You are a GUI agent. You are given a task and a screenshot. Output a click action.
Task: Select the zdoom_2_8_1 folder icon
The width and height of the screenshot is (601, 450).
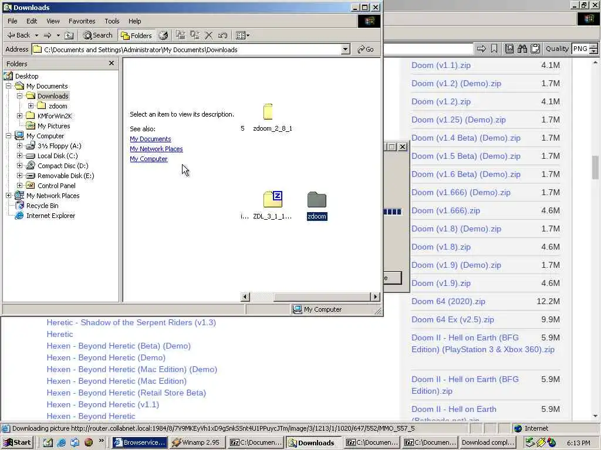pyautogui.click(x=268, y=112)
